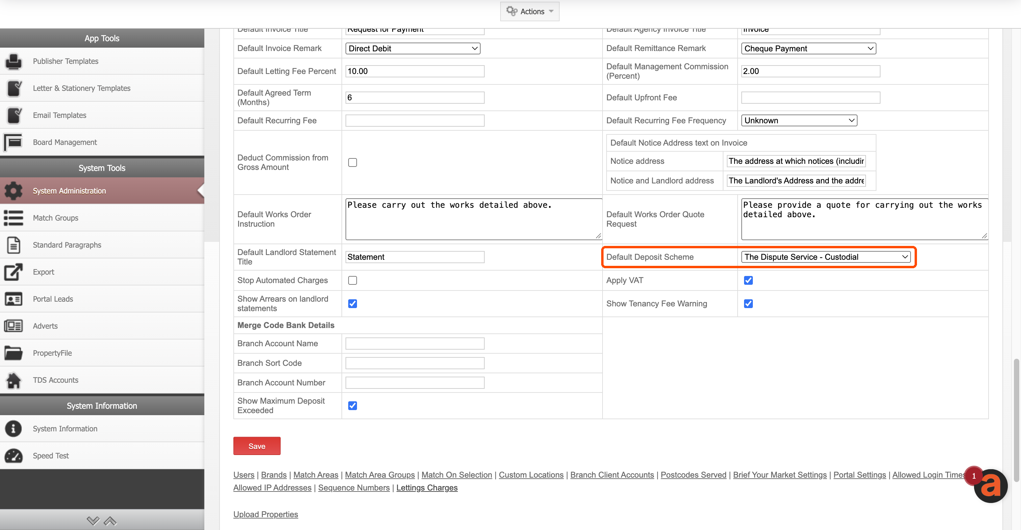Click the Letter & Stationery Templates icon

click(14, 89)
